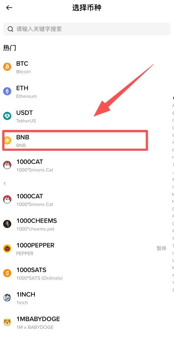Image resolution: width=174 pixels, height=340 pixels.
Task: Jump to letter M in alphabet index
Action: coord(173,194)
